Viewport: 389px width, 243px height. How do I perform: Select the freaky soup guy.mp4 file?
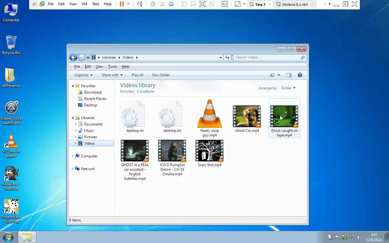pos(210,118)
